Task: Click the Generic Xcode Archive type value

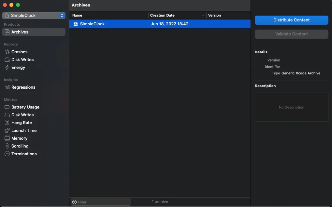Action: pyautogui.click(x=301, y=73)
